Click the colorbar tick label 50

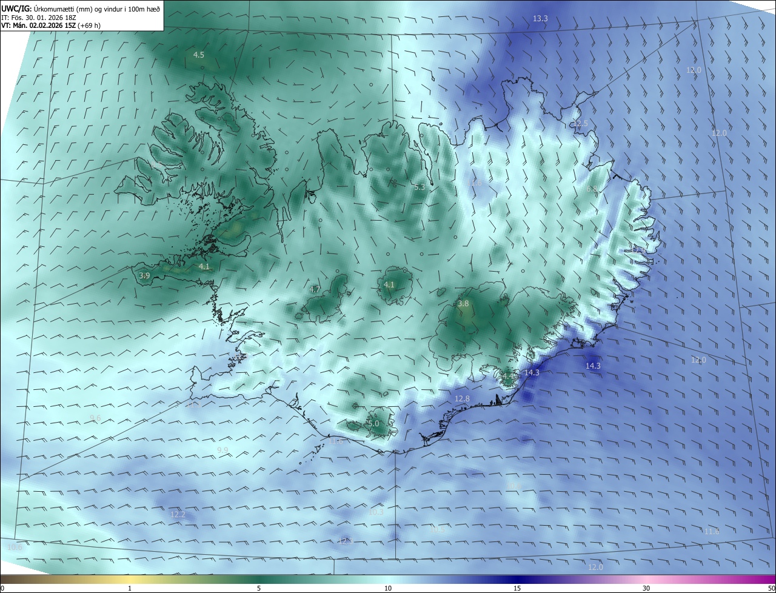771,588
